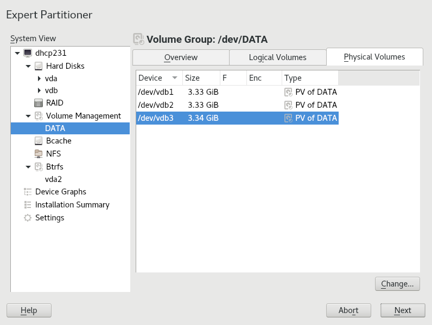Click the Volume Management icon
Image resolution: width=432 pixels, height=325 pixels.
click(x=39, y=116)
